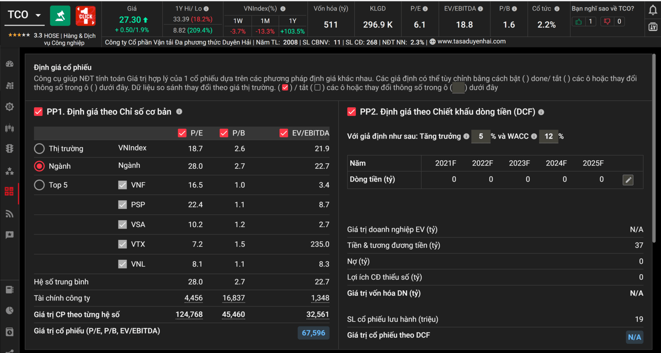
Task: Open www.tasaduyenhai.com website link
Action: 471,41
